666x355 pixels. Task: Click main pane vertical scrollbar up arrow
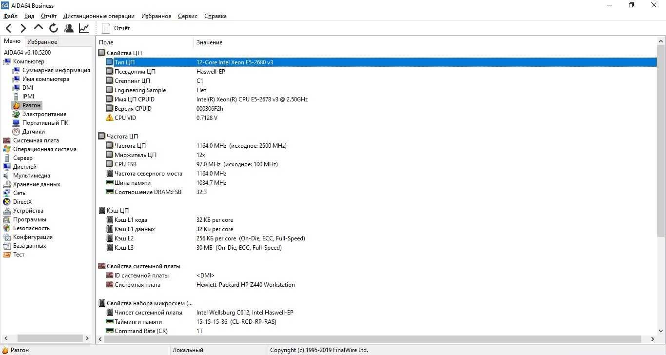click(x=661, y=41)
